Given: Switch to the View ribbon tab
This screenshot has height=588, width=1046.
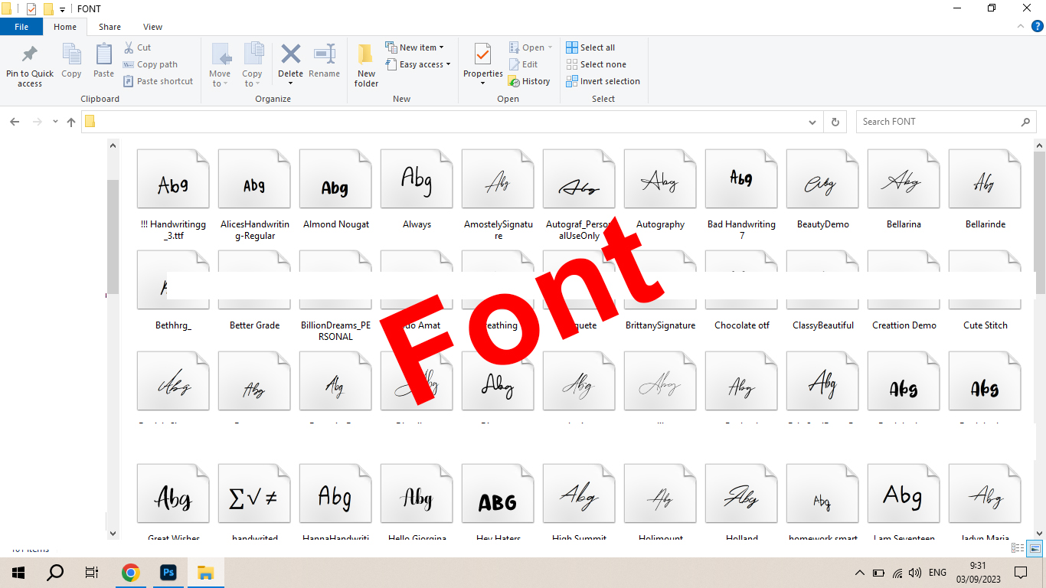Looking at the screenshot, I should 152,27.
